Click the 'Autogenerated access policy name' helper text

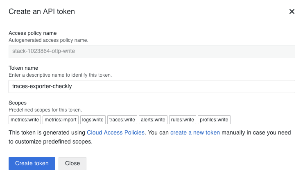pos(48,40)
